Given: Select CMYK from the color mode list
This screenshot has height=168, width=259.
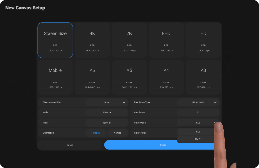Looking at the screenshot, I should [198, 139].
